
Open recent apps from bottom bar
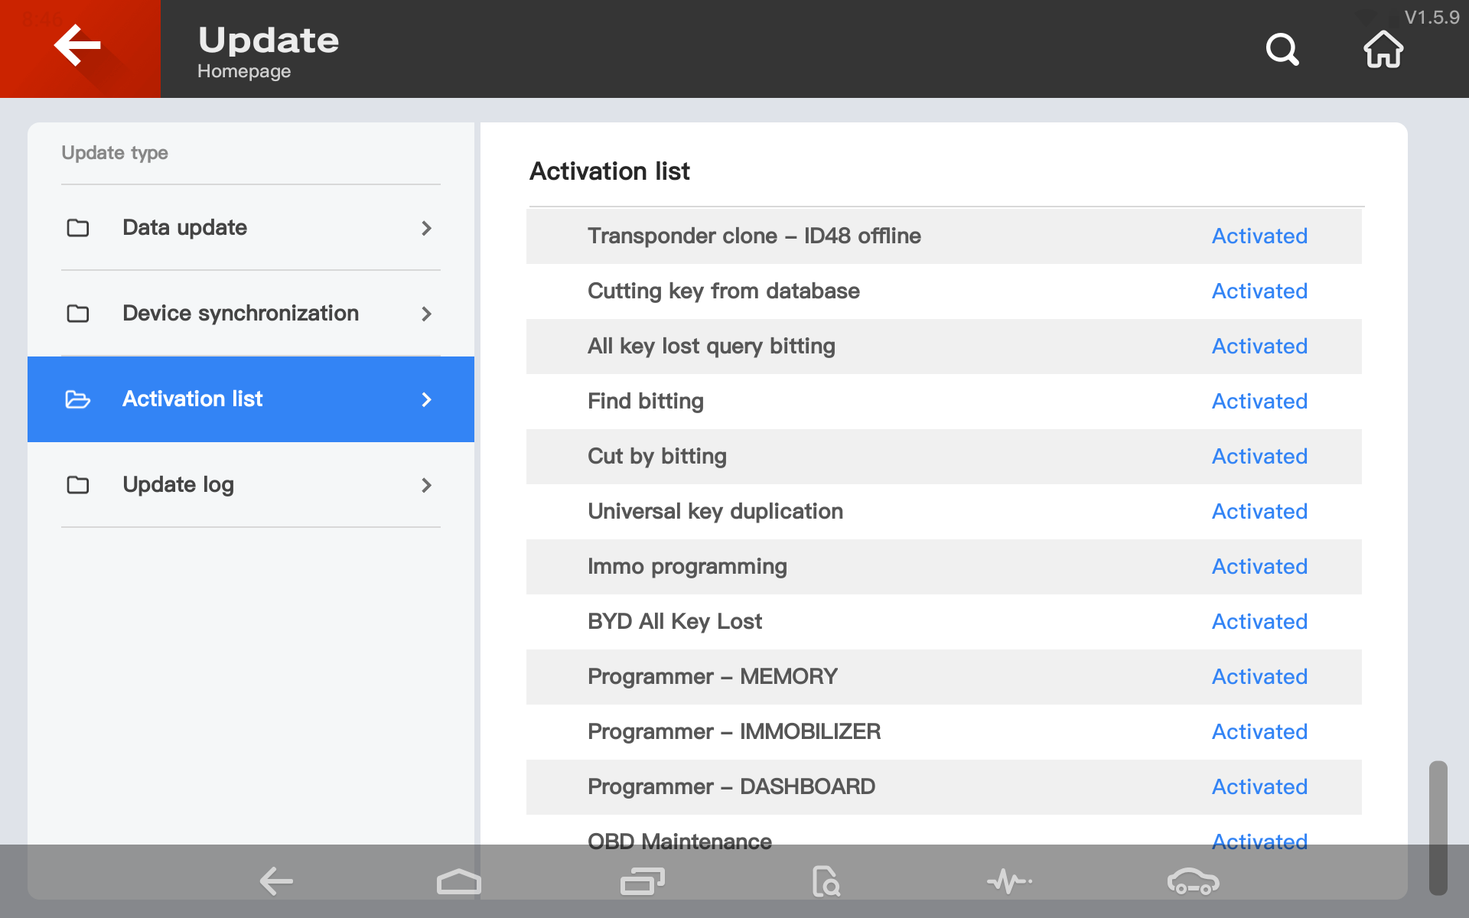pyautogui.click(x=642, y=881)
